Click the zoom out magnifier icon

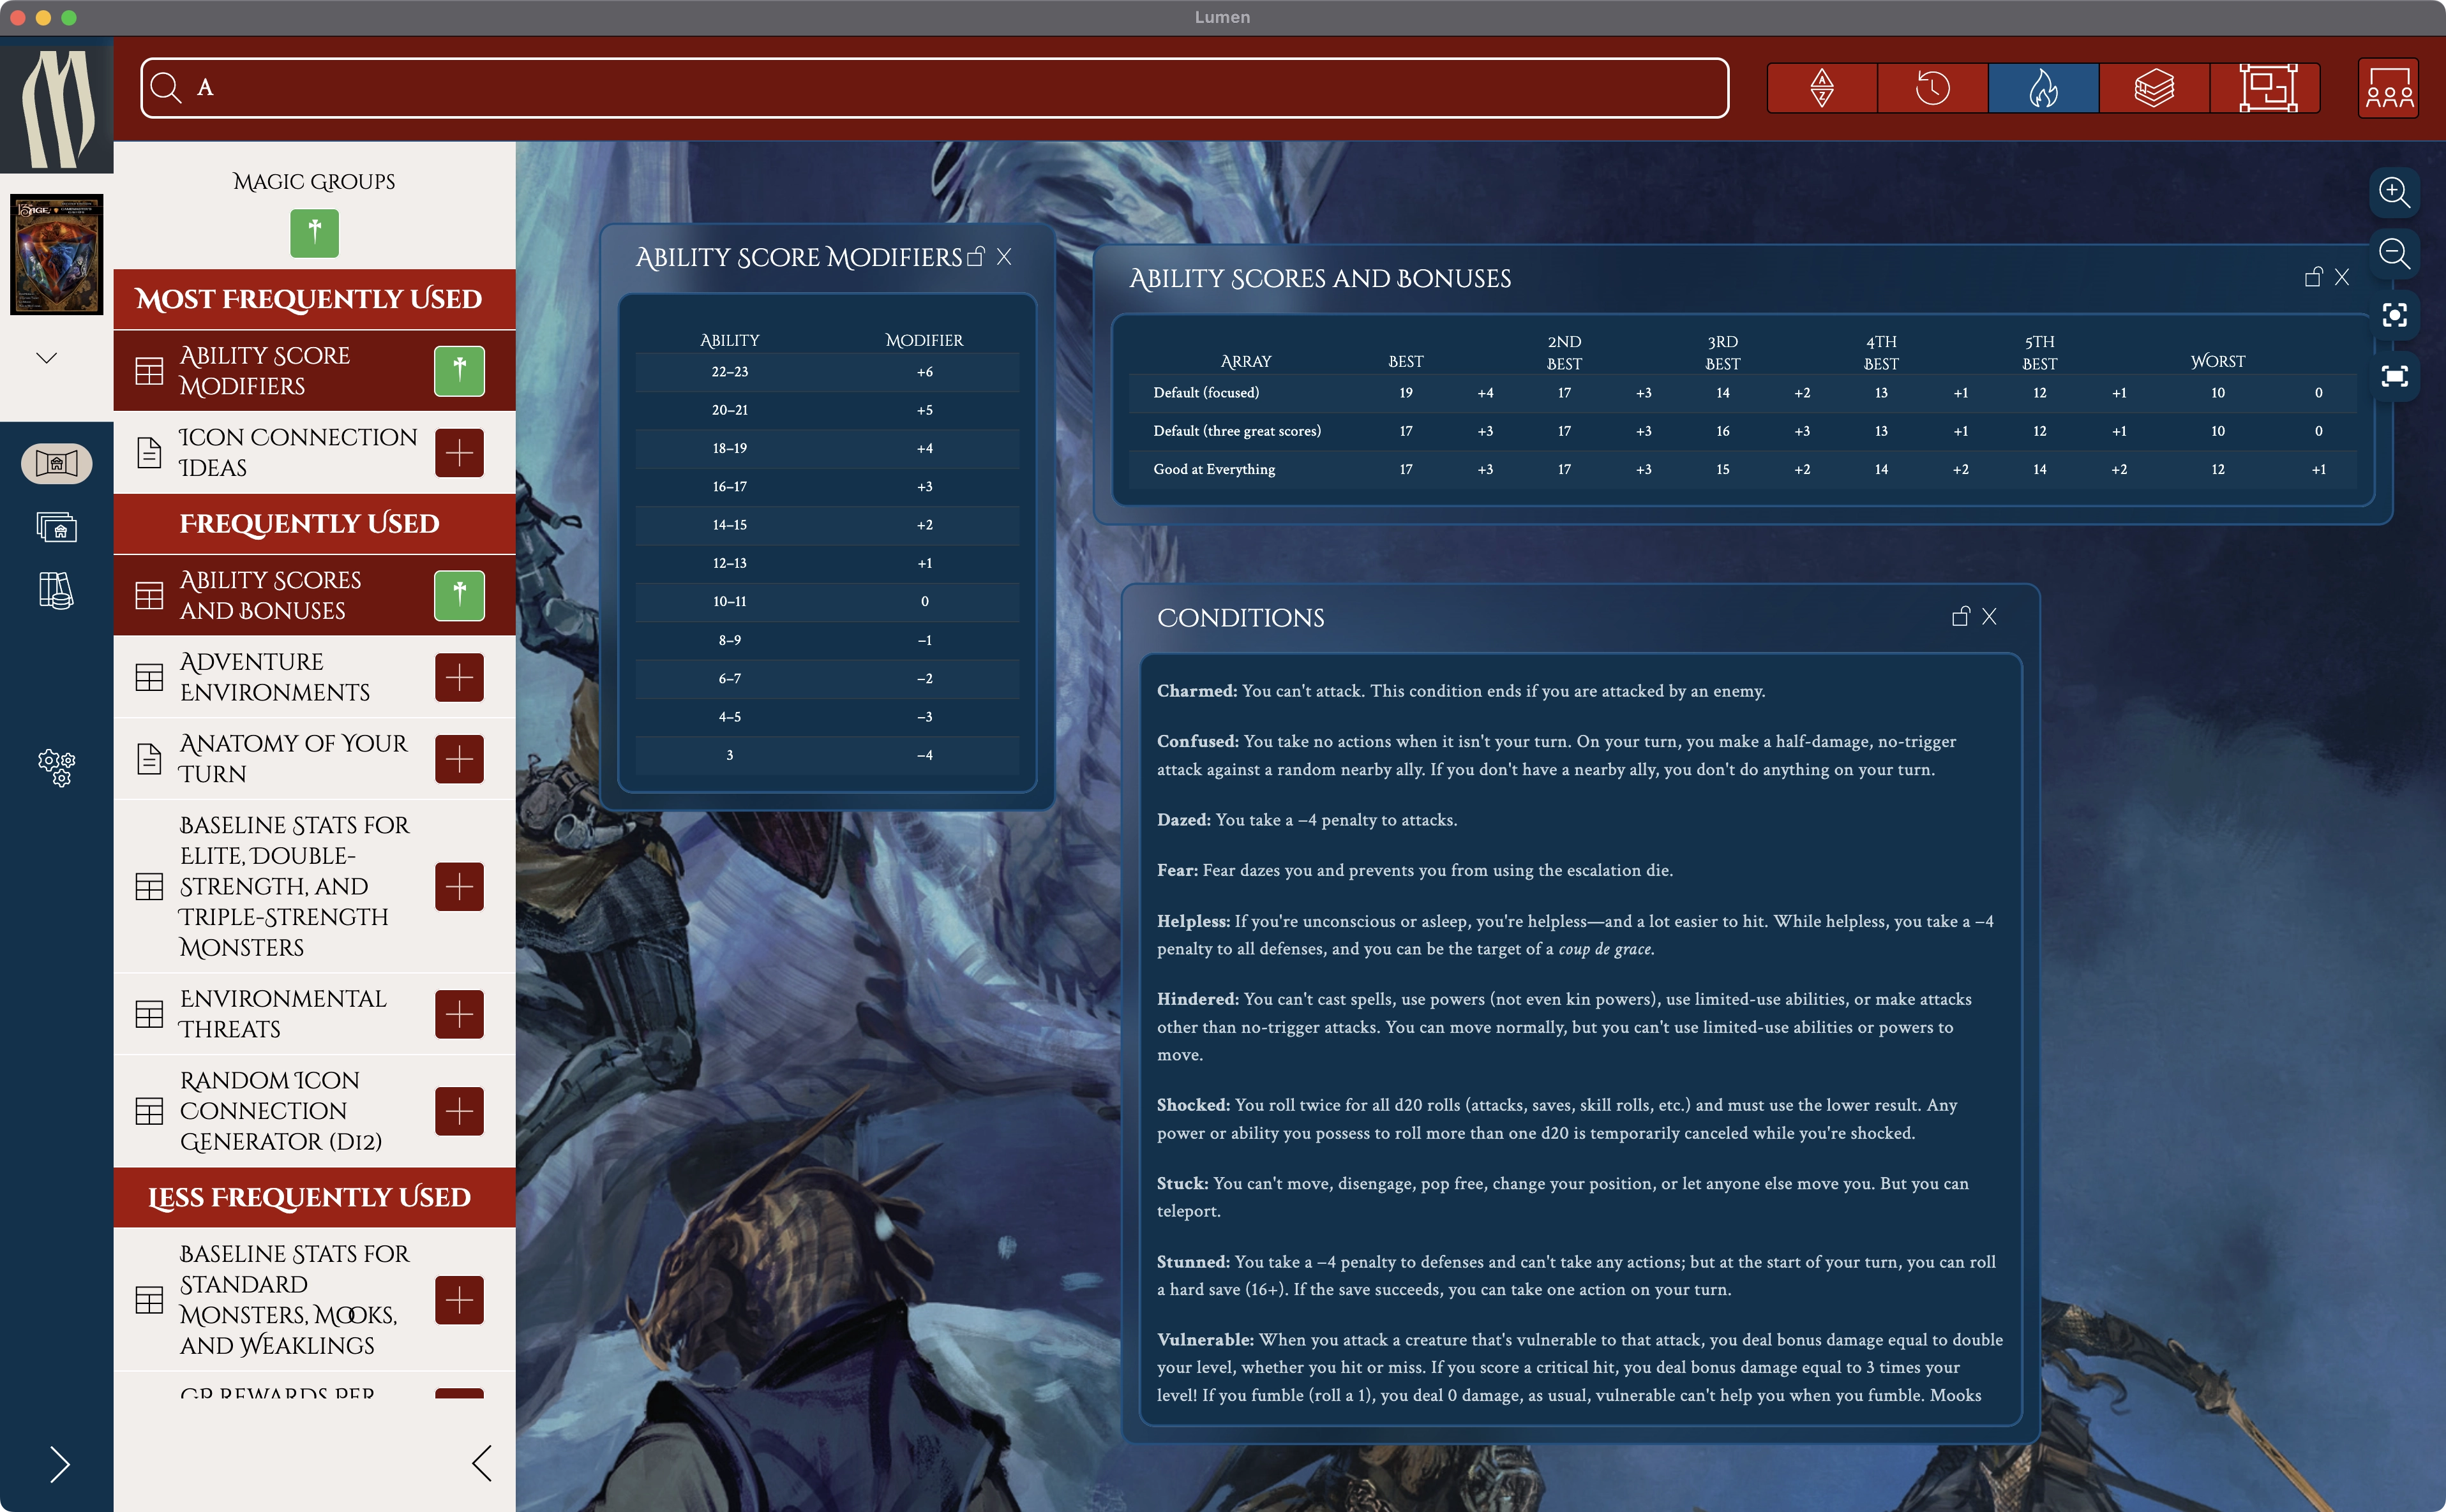pyautogui.click(x=2394, y=254)
